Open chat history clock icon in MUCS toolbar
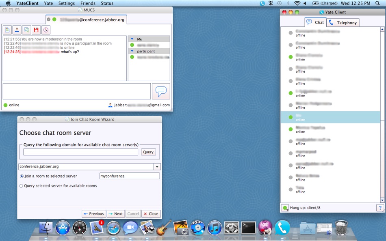 [x=46, y=30]
